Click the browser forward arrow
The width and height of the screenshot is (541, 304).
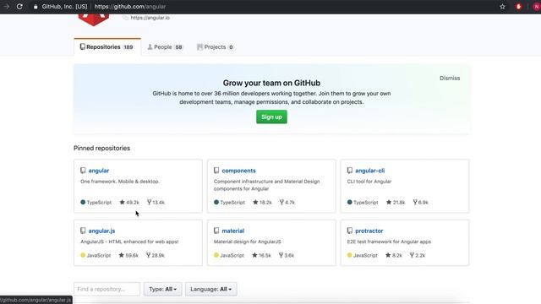[6, 7]
